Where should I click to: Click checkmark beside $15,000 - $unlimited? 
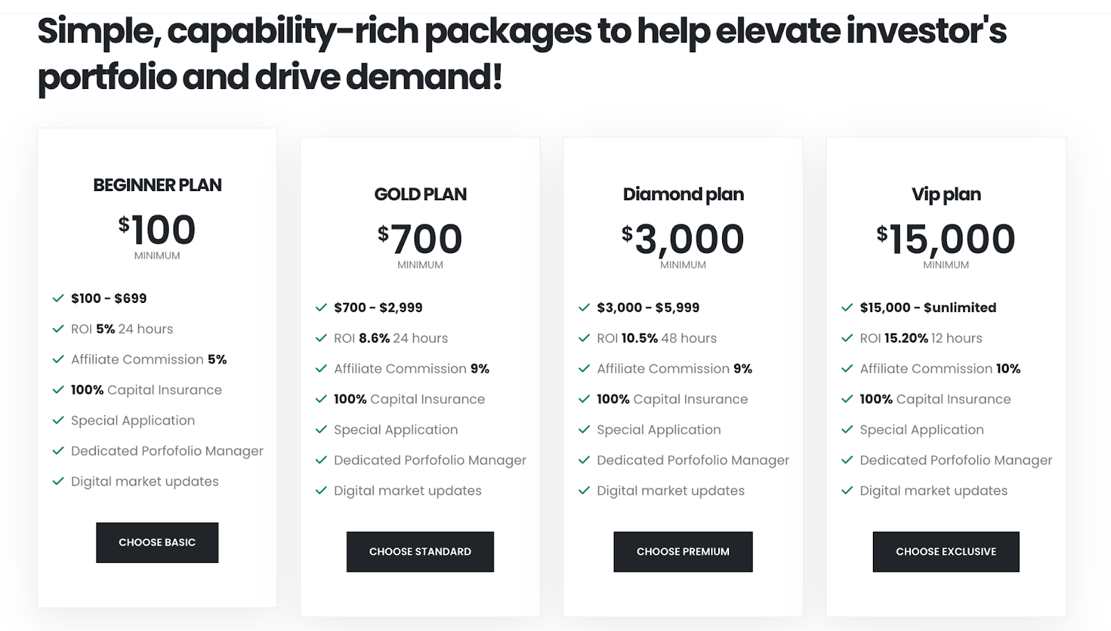coord(847,307)
